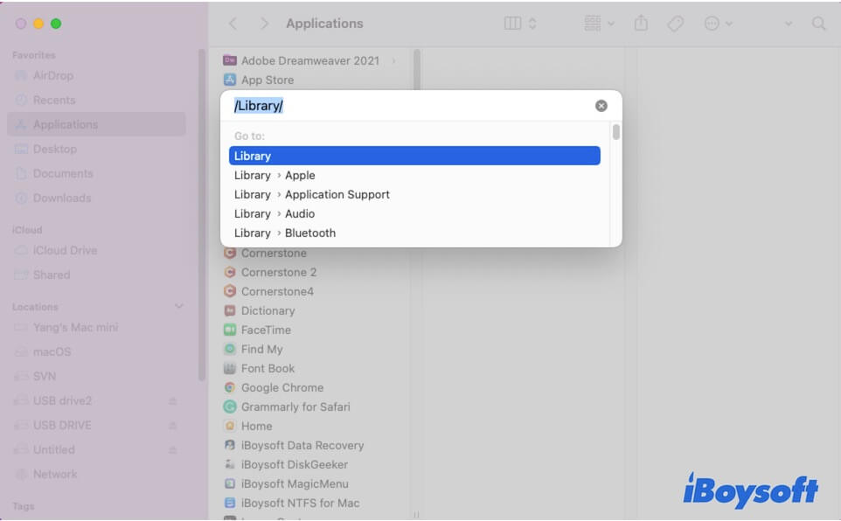841x521 pixels.
Task: Select the FaceTime app icon
Action: [x=230, y=330]
